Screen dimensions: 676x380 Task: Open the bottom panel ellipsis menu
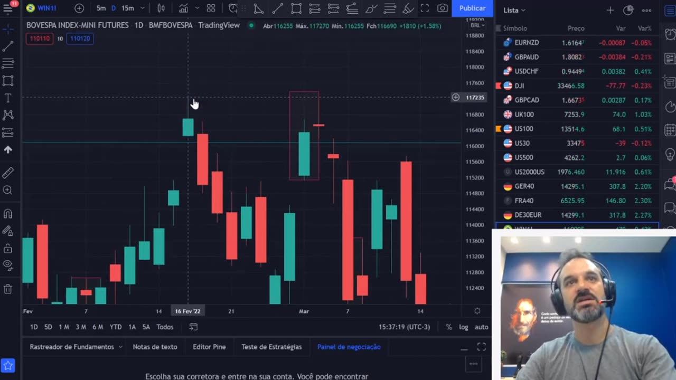click(x=473, y=364)
